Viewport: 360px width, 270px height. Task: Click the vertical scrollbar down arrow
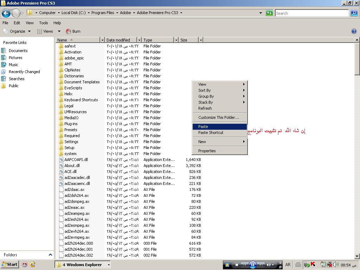point(357,256)
